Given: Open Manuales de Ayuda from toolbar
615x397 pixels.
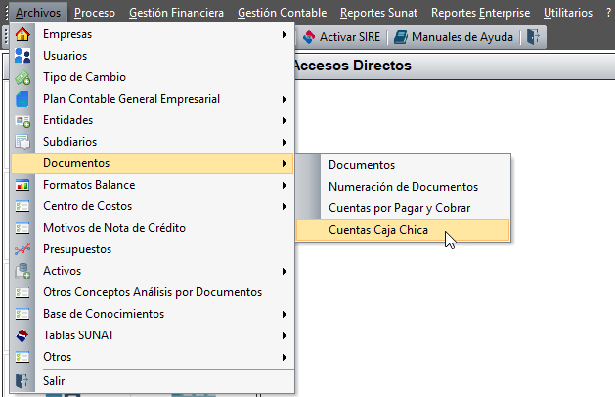Looking at the screenshot, I should coord(454,37).
